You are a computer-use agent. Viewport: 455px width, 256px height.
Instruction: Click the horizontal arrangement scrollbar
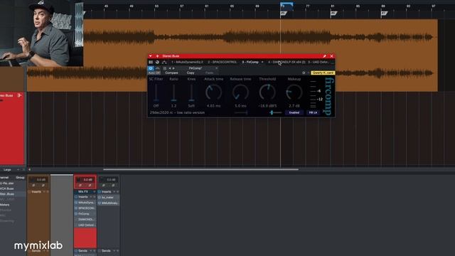pos(200,169)
